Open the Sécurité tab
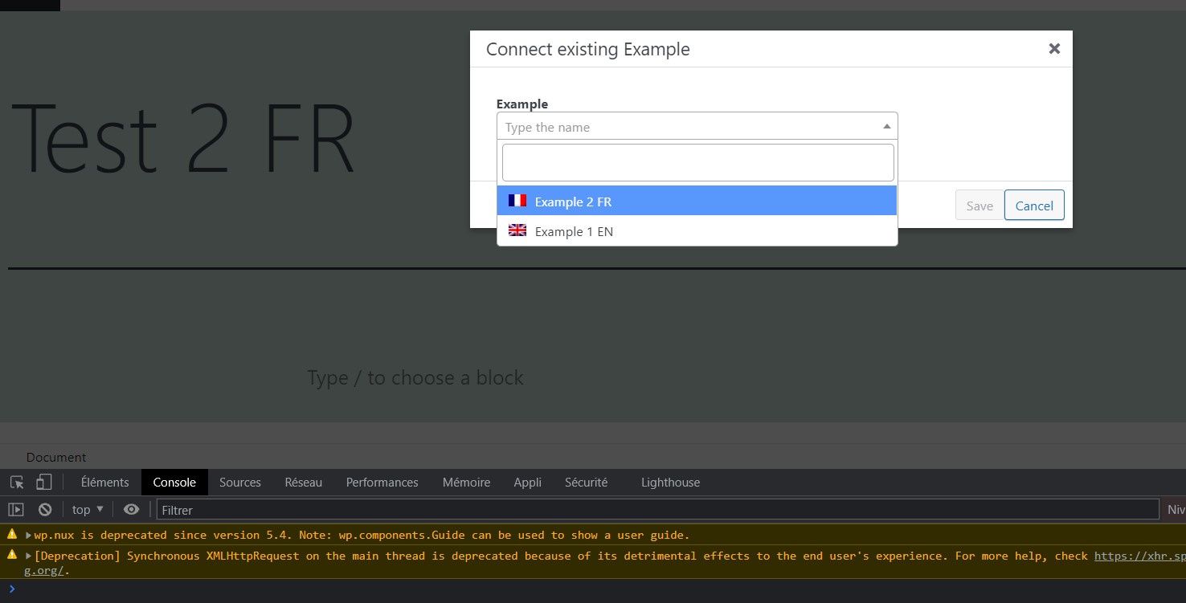The width and height of the screenshot is (1186, 603). click(x=586, y=482)
